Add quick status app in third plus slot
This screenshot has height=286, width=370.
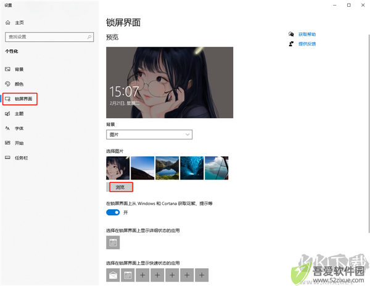(x=172, y=275)
